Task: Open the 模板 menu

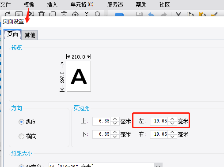Action: tap(29, 4)
